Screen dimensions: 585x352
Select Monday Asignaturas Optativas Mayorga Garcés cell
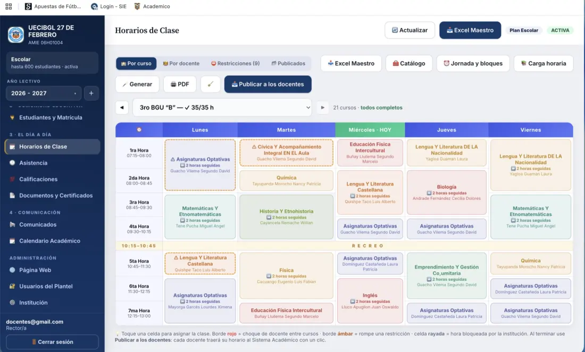200,300
